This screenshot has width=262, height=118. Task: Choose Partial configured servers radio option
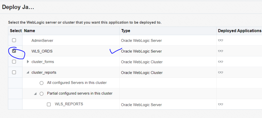click(x=42, y=94)
